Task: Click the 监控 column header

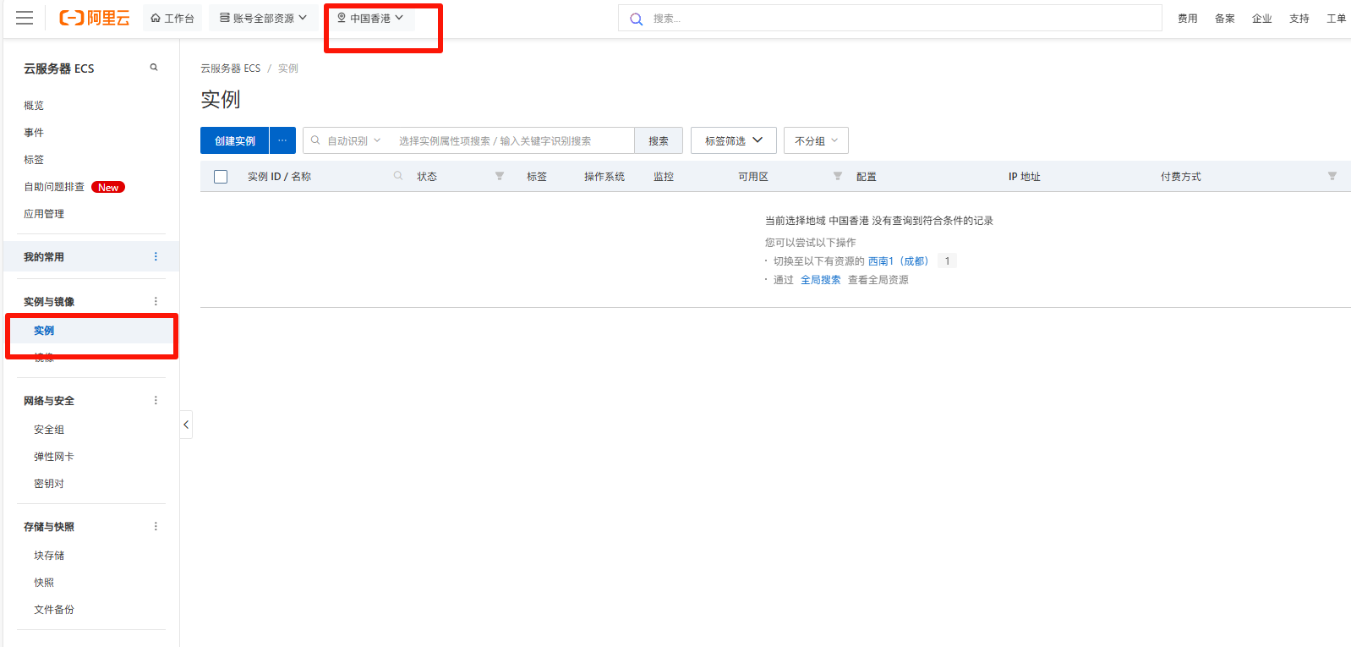Action: [664, 177]
